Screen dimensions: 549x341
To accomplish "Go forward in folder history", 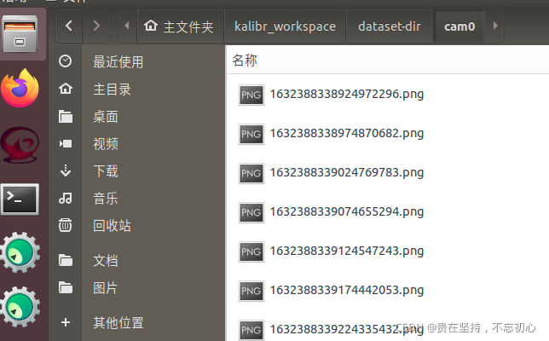I will point(96,26).
